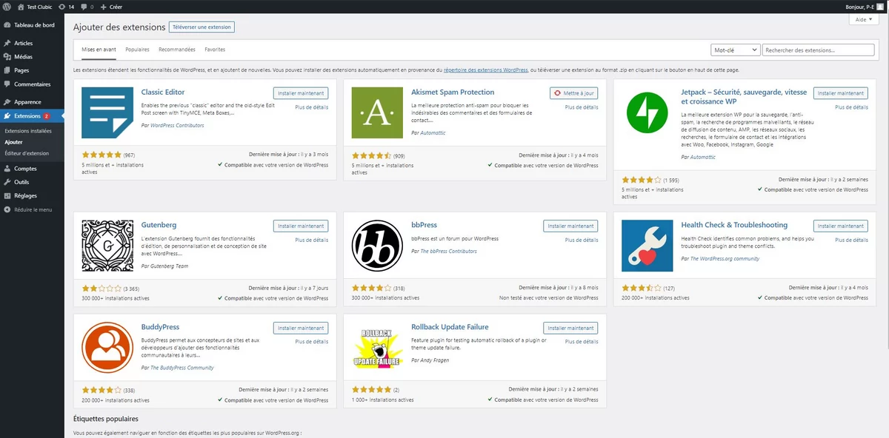This screenshot has width=889, height=438.
Task: Install Rollback Update Failure plugin
Action: tap(570, 328)
